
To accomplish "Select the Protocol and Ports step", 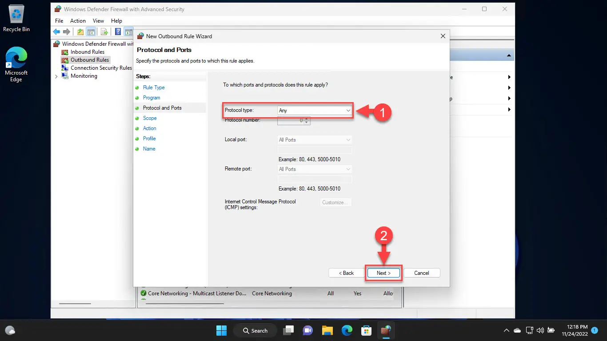I will point(162,108).
